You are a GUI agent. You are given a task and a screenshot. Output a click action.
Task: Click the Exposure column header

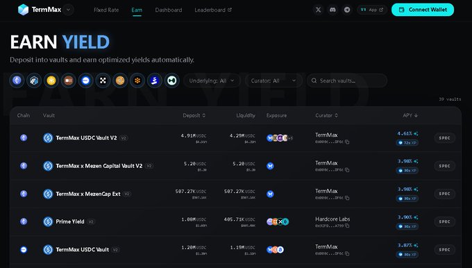coord(276,115)
